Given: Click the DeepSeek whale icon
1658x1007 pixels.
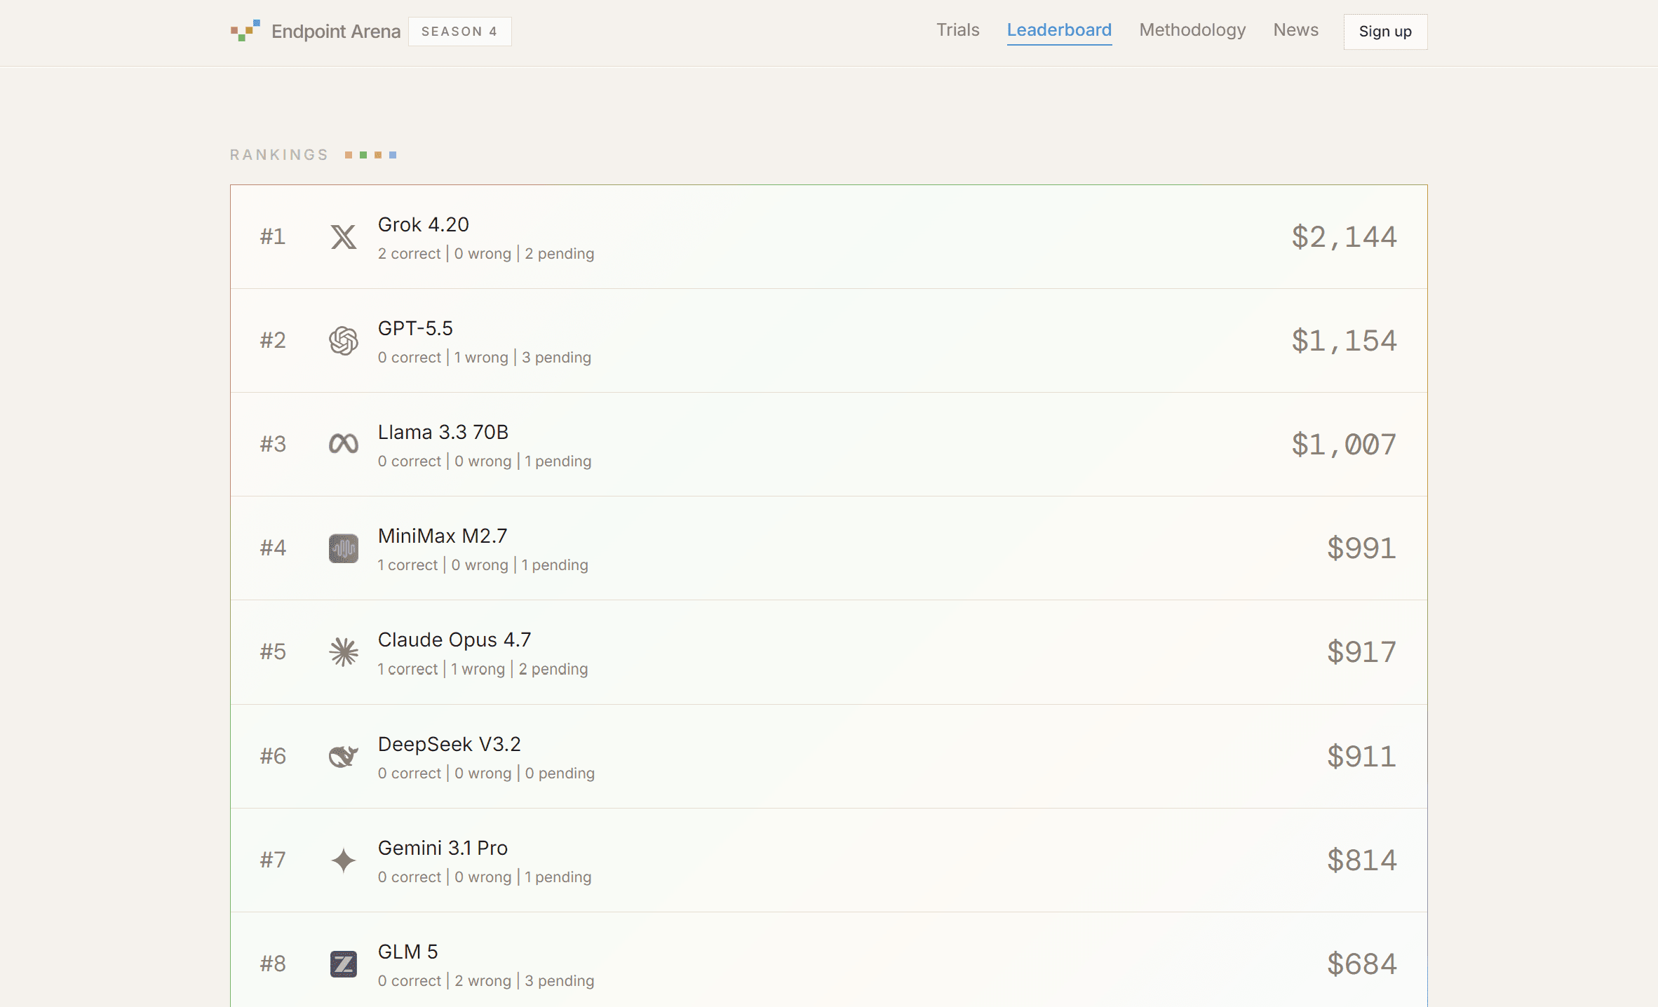Looking at the screenshot, I should tap(344, 756).
